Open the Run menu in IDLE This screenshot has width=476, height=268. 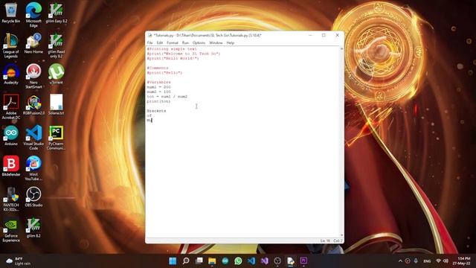pyautogui.click(x=185, y=43)
